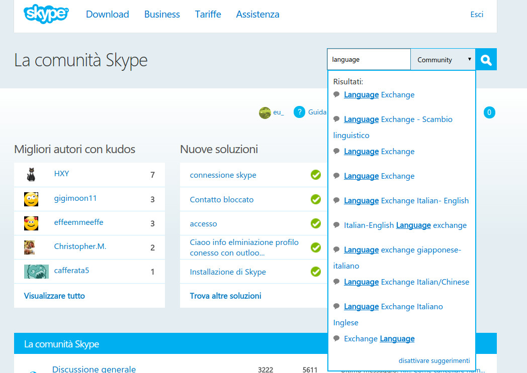
Task: Open the Guida help link
Action: click(x=317, y=112)
